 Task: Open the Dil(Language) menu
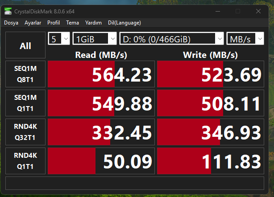click(125, 23)
